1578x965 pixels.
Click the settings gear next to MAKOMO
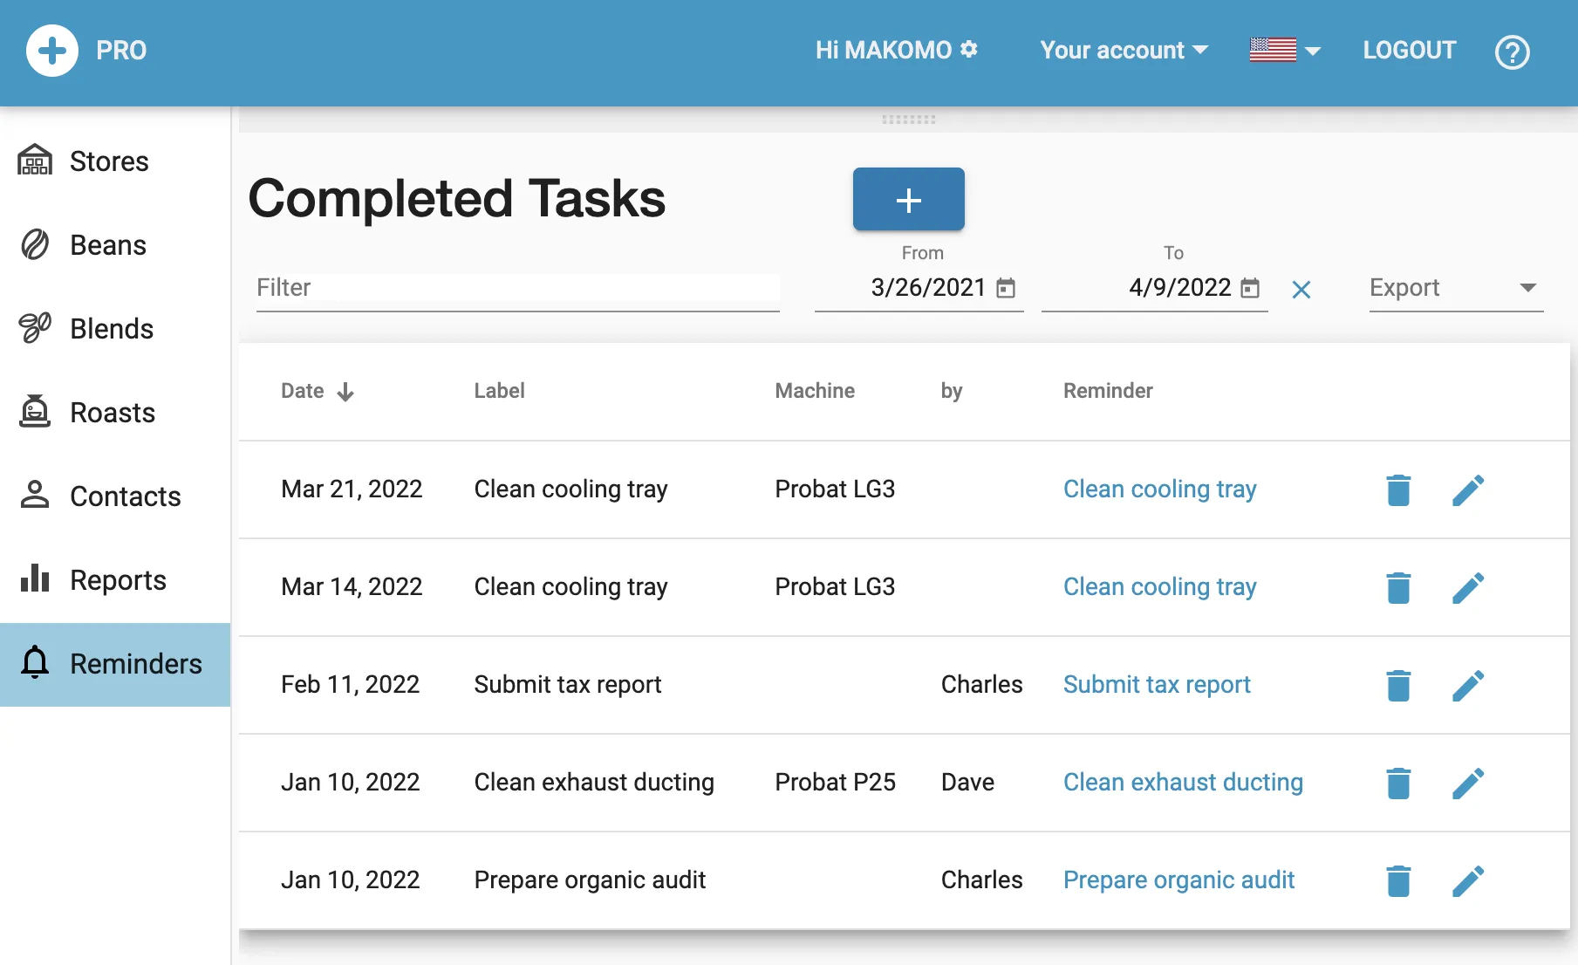coord(969,50)
